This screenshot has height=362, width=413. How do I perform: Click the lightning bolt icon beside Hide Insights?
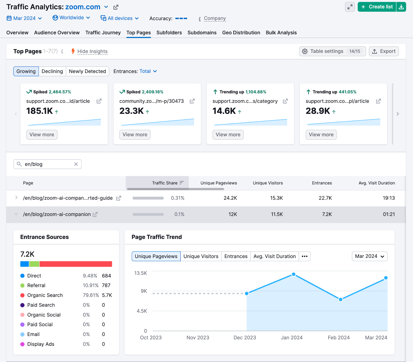tap(73, 51)
